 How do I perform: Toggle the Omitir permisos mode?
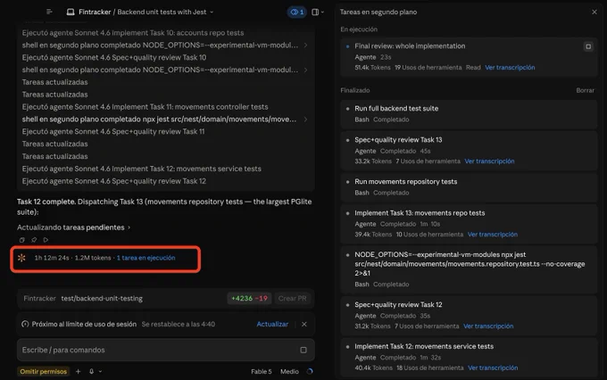[44, 371]
